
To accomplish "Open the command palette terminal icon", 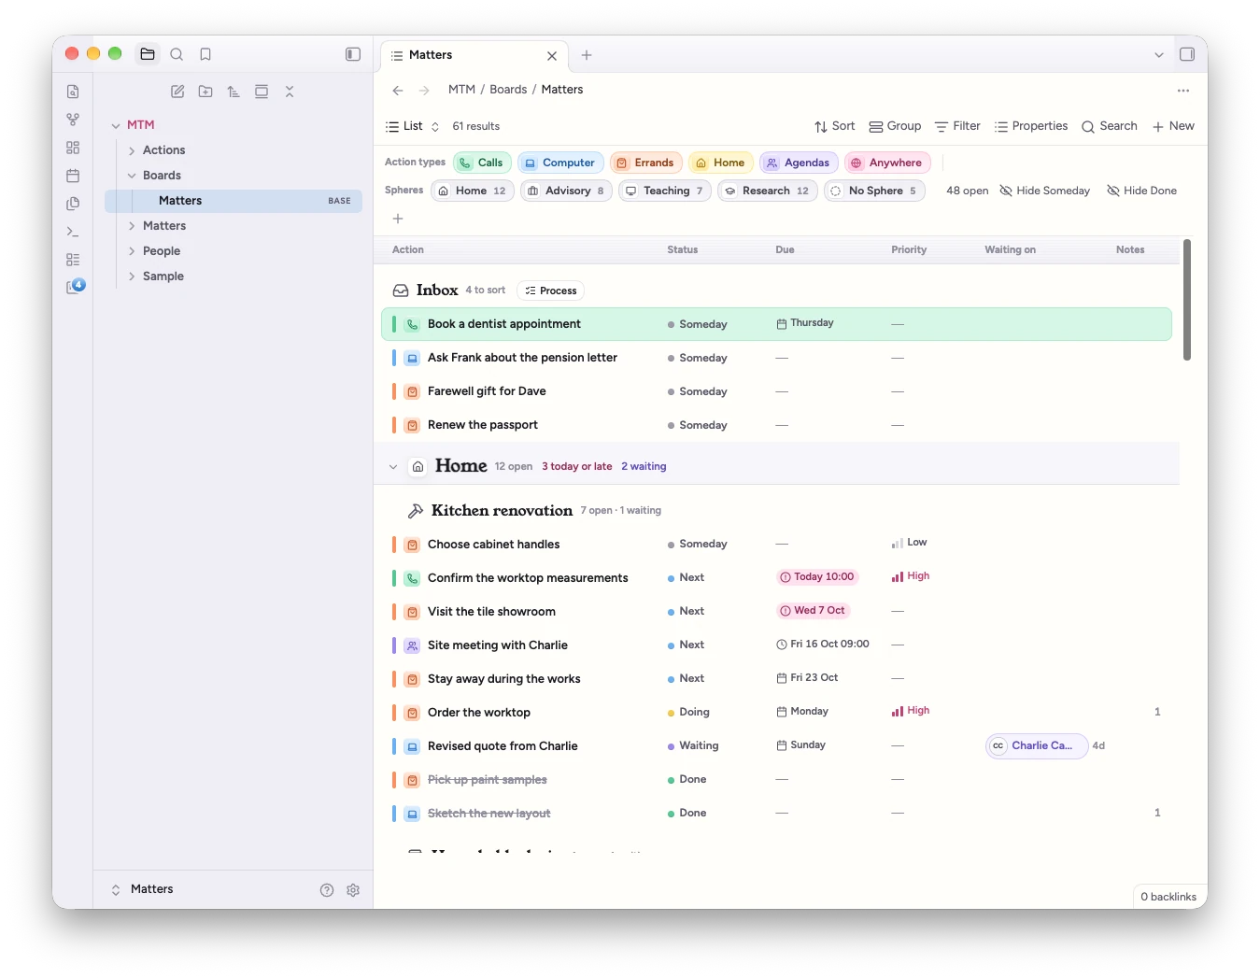I will pos(73,232).
